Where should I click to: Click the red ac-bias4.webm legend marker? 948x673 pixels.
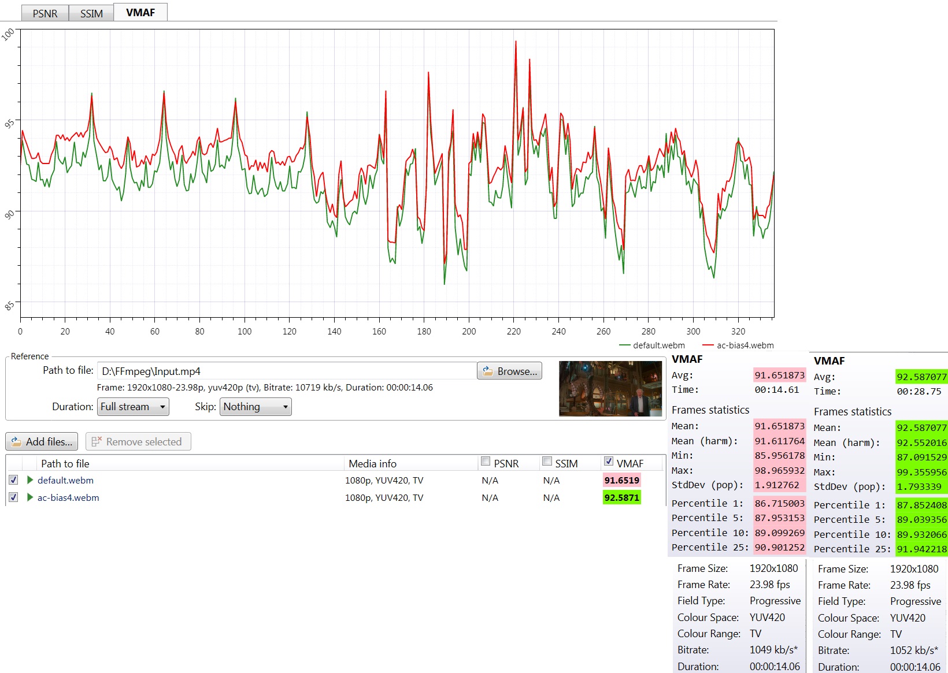tap(708, 345)
